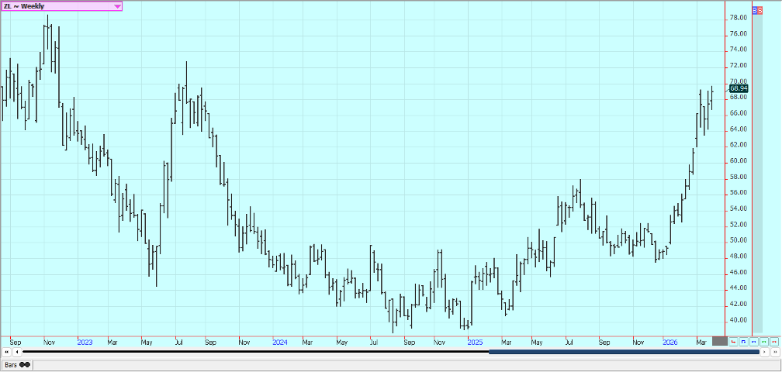Click the red step-line icon at bottom right
The height and width of the screenshot is (372, 782).
point(734,341)
